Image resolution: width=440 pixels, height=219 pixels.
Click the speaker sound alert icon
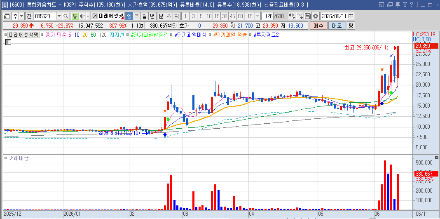tap(82, 16)
